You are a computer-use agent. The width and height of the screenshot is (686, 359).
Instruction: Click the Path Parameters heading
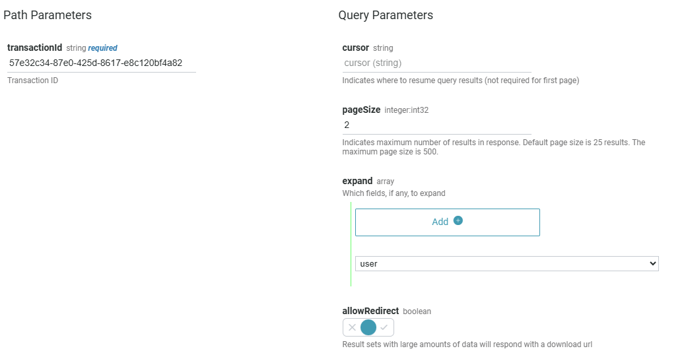tap(48, 15)
